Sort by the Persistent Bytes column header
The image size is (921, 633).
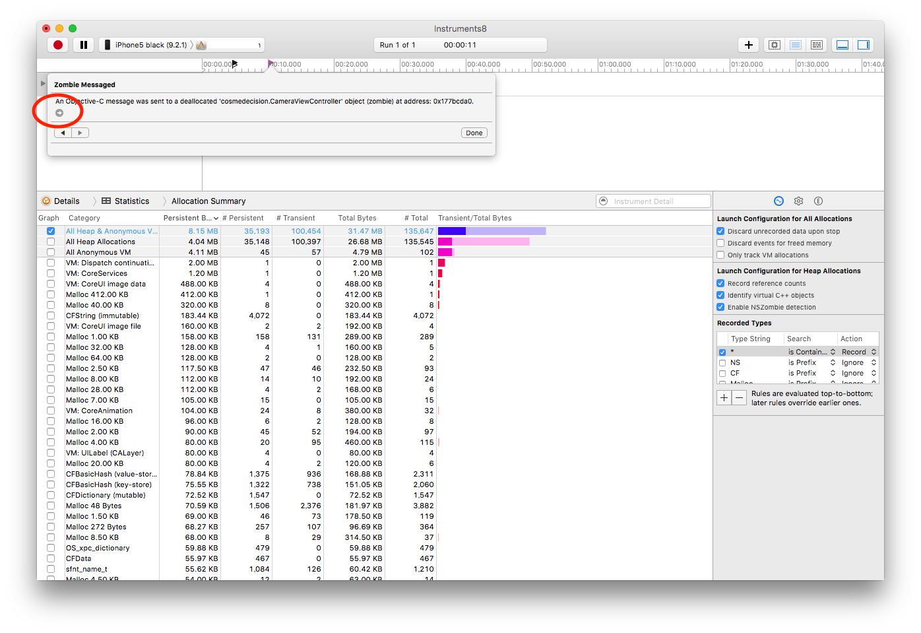(x=190, y=218)
